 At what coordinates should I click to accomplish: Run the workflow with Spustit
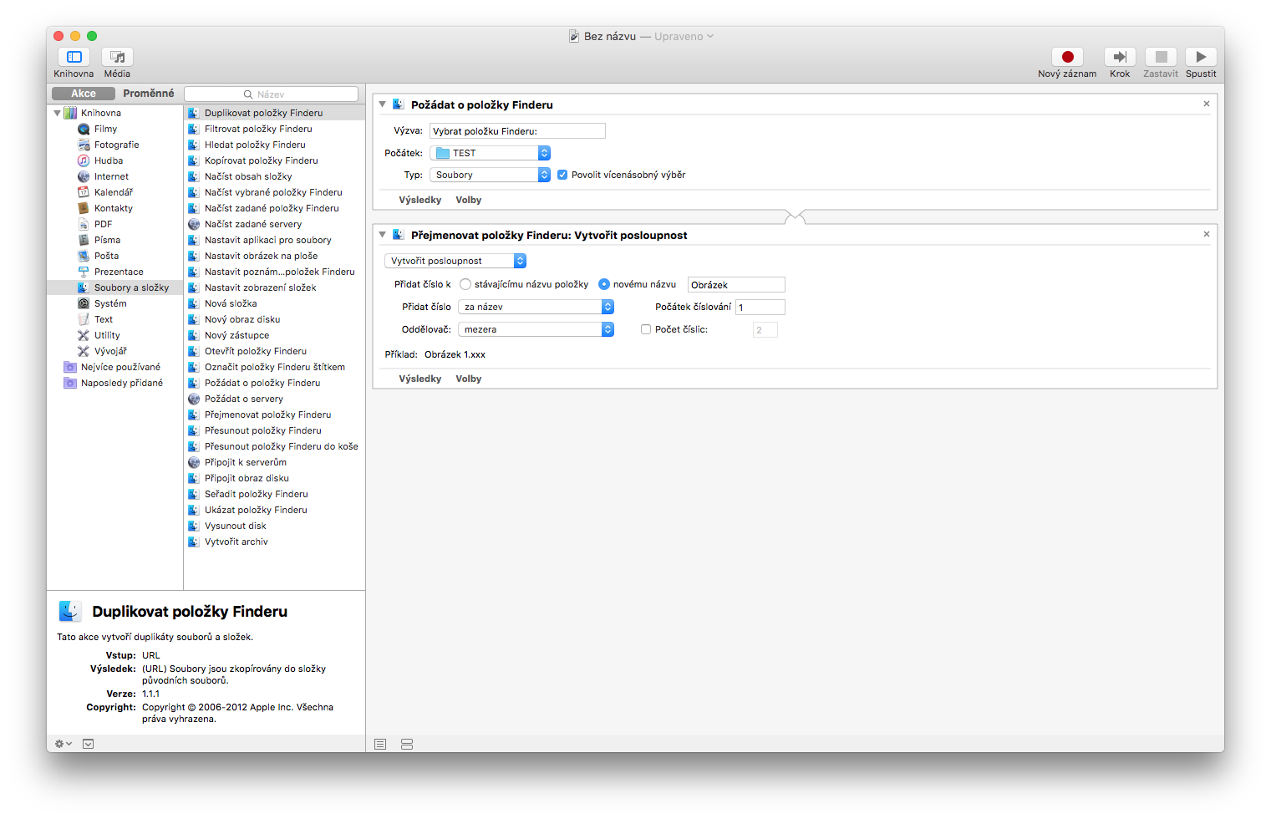click(x=1201, y=57)
